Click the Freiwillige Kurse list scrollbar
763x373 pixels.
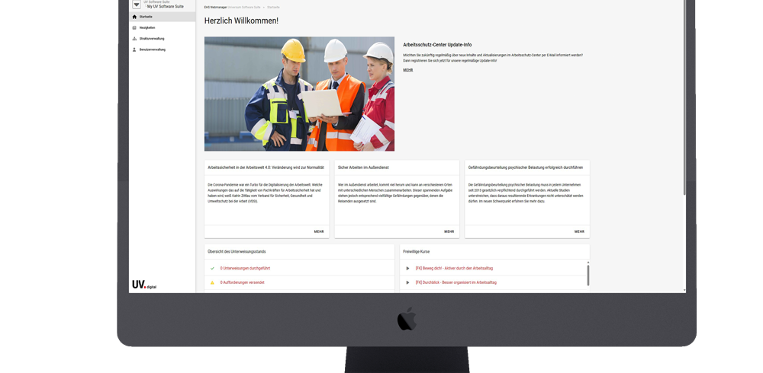click(588, 276)
